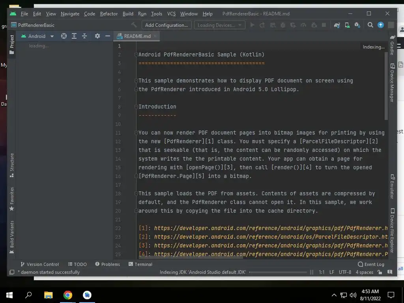Open the Terminal tool window
The height and width of the screenshot is (303, 404).
pyautogui.click(x=140, y=264)
